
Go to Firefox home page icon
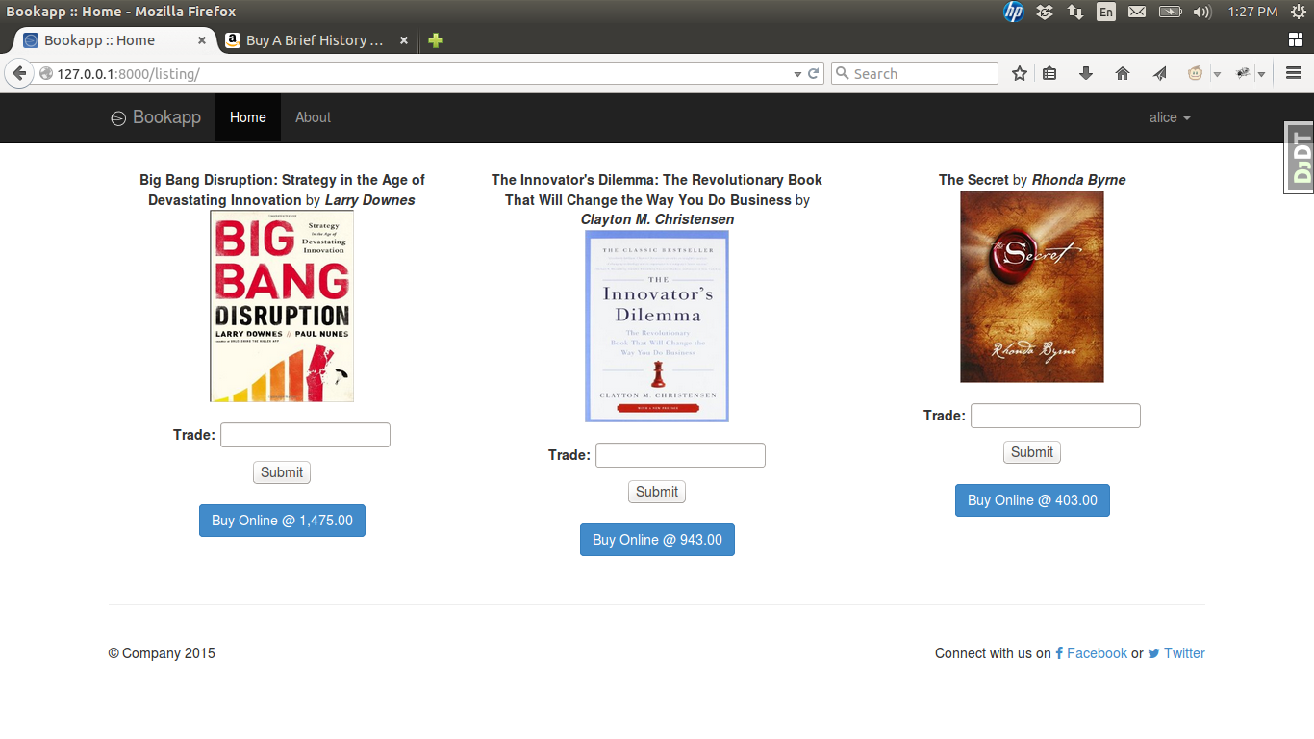pyautogui.click(x=1123, y=73)
